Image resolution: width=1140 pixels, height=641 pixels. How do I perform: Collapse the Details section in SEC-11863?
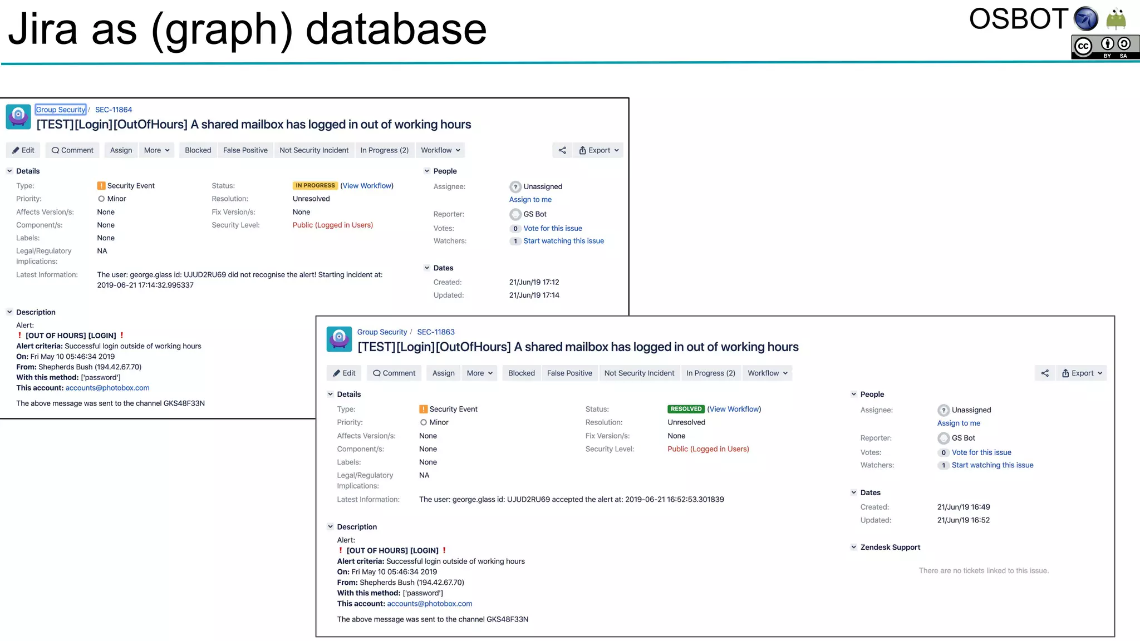coord(330,394)
